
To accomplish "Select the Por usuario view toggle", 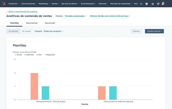I will tap(26, 31).
